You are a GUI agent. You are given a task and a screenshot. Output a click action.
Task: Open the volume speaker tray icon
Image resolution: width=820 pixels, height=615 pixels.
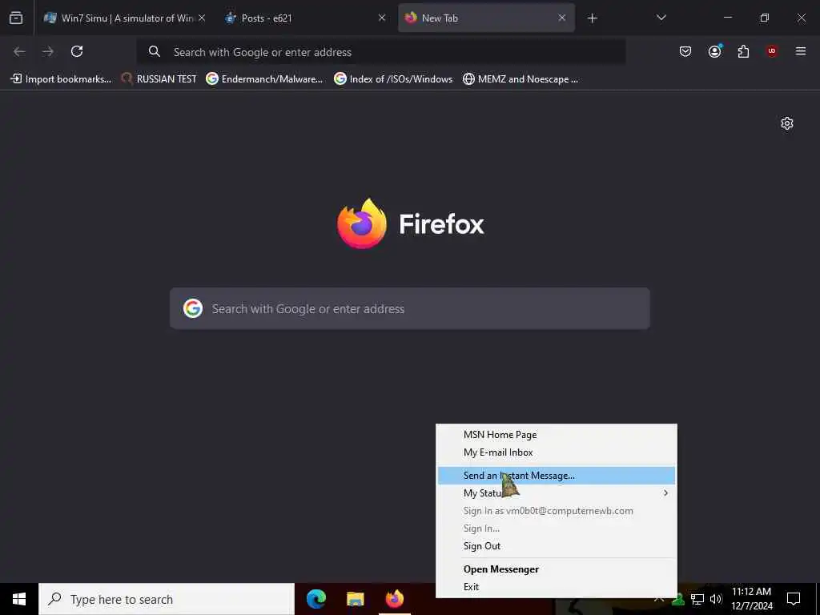tap(716, 599)
